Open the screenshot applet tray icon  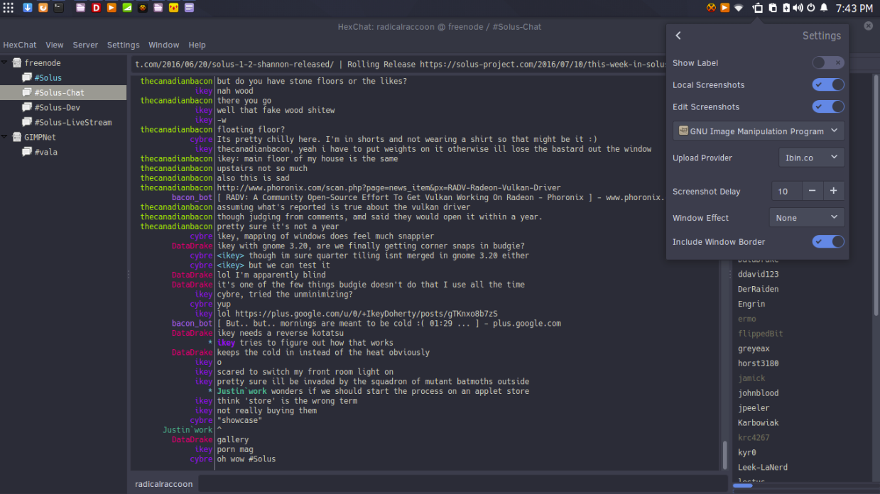click(758, 8)
